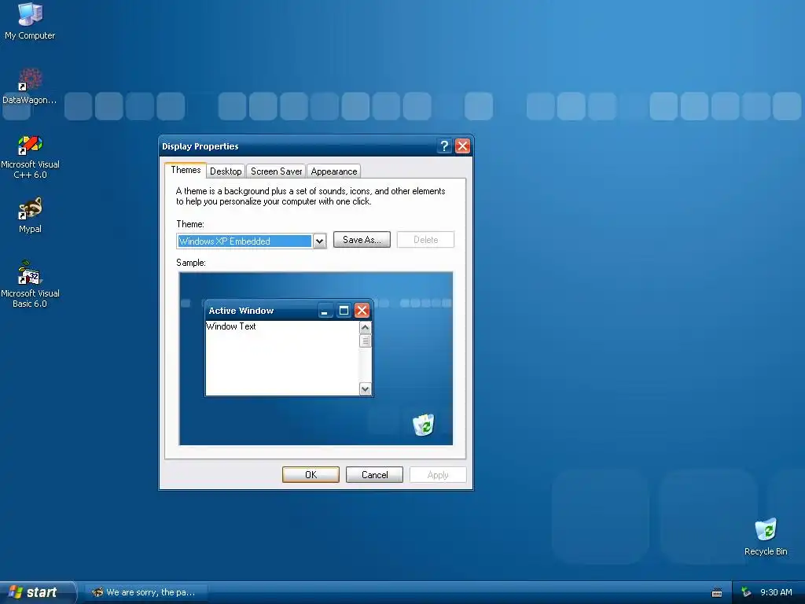
Task: Expand the Theme dropdown arrow
Action: coord(319,241)
